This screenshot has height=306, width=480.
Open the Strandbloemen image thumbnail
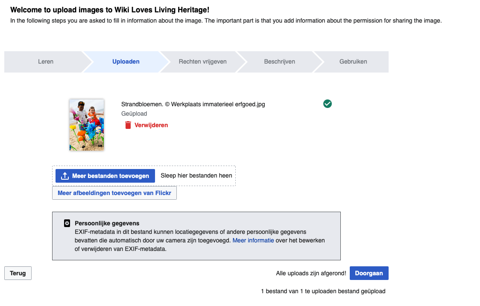tap(87, 125)
